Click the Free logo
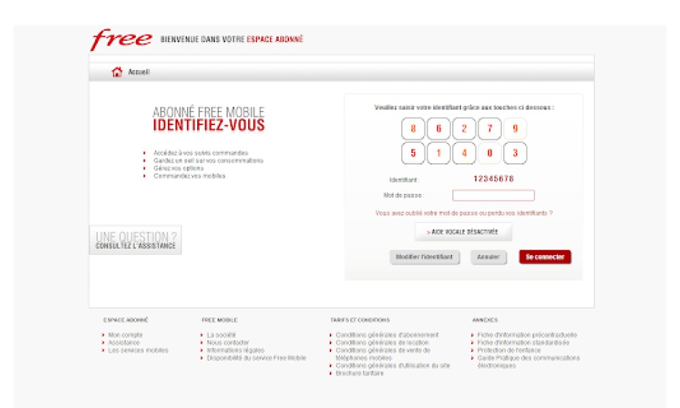The width and height of the screenshot is (680, 408). point(121,39)
